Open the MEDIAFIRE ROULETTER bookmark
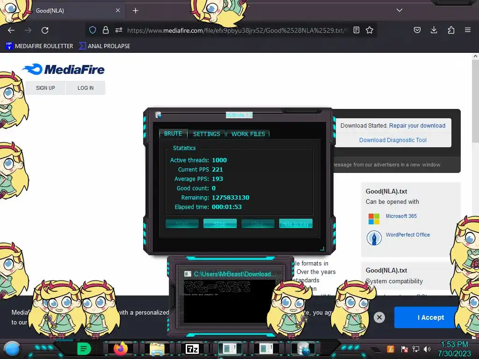 [39, 46]
